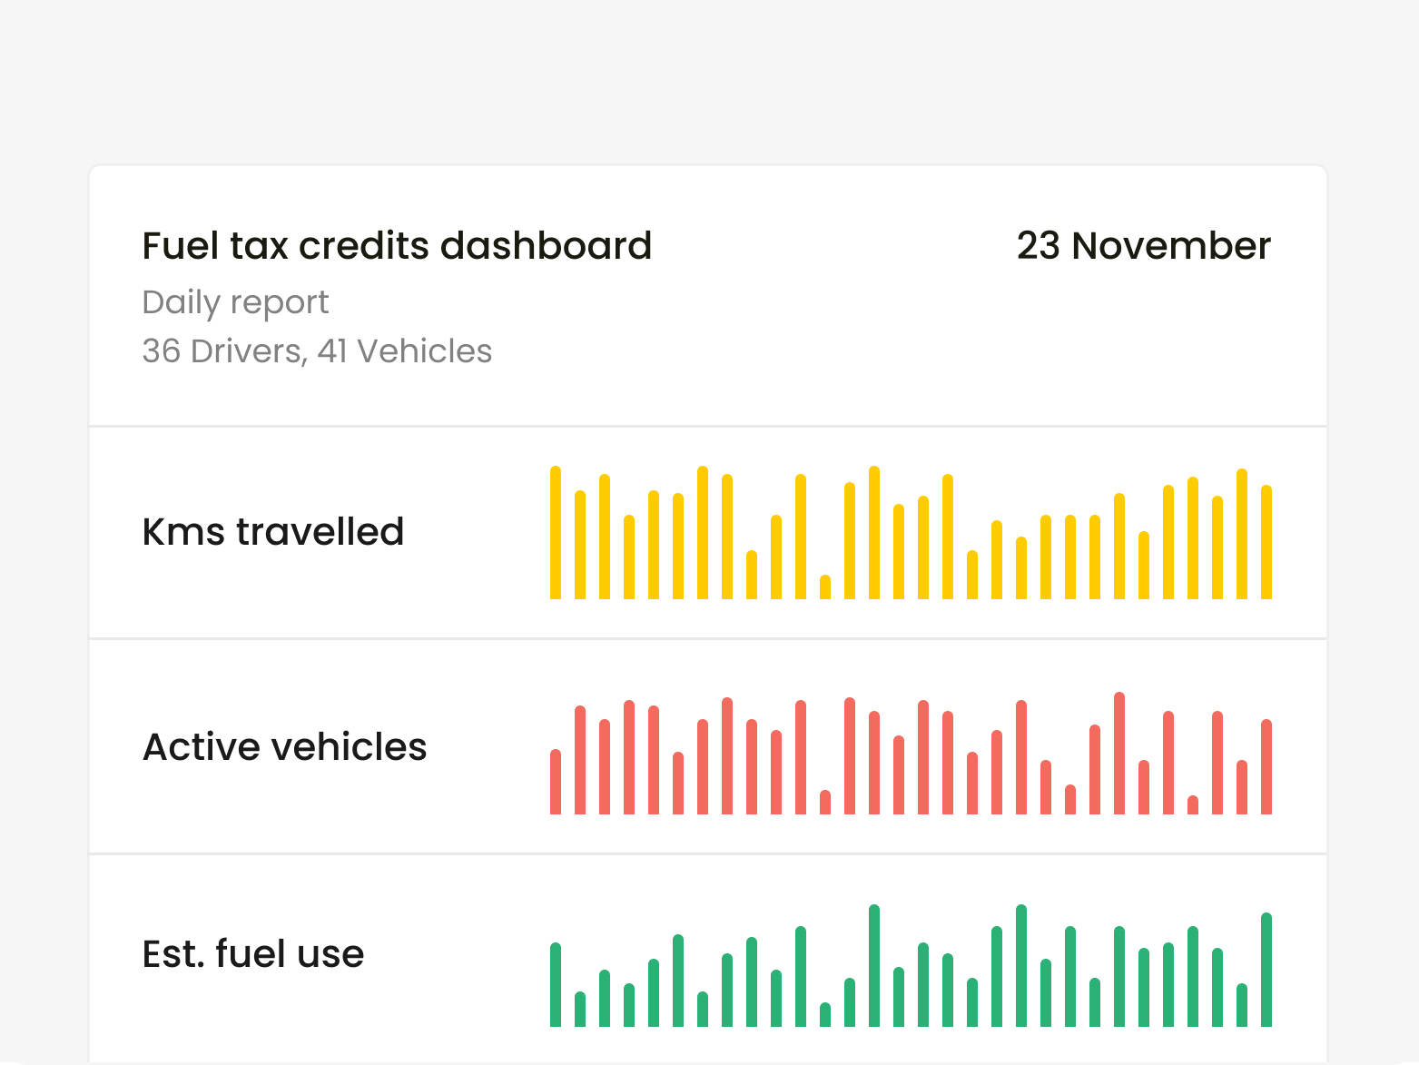Select the shortest yellow Kms travelled bar

click(x=825, y=587)
